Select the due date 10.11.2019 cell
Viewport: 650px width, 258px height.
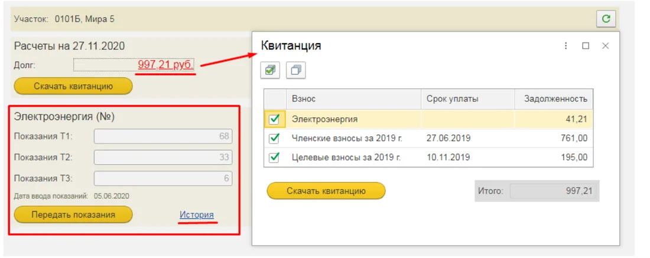click(448, 157)
